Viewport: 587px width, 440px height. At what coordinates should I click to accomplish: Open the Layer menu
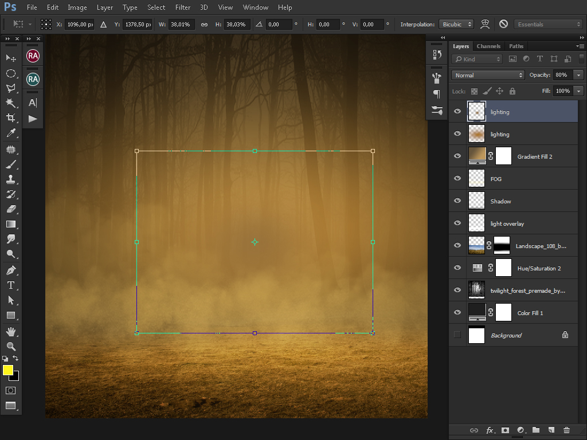point(105,7)
